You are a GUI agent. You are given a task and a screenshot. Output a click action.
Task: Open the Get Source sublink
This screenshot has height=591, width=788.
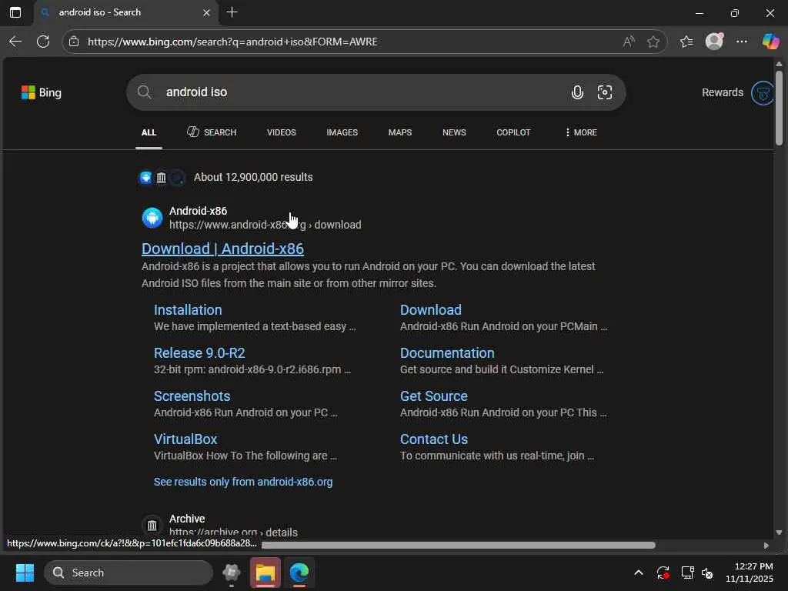coord(434,396)
